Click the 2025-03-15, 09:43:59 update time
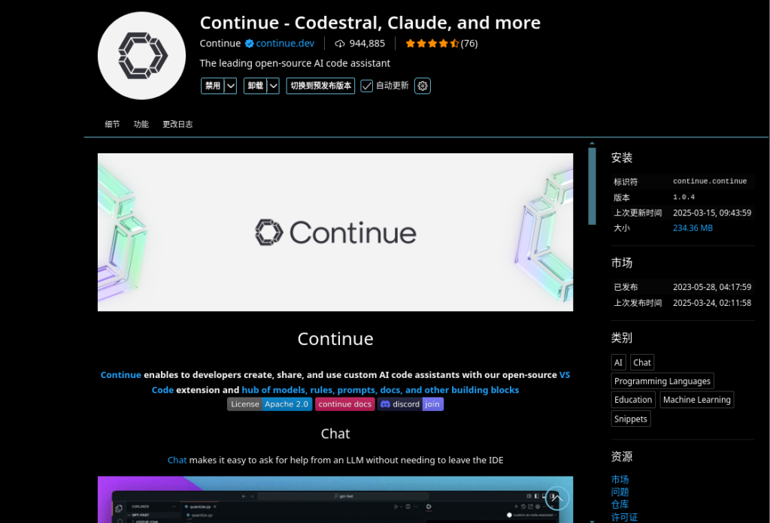Screen dimensions: 770x523 point(712,213)
